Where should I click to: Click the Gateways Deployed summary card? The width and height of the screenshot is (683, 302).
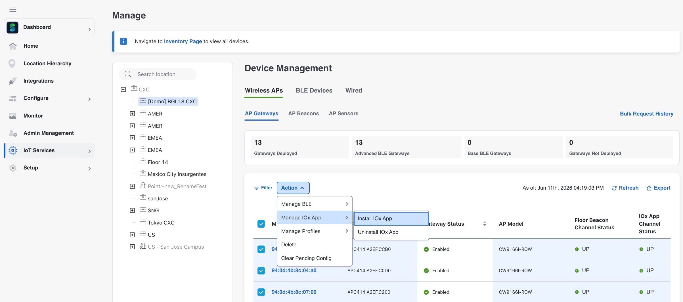[x=300, y=148]
